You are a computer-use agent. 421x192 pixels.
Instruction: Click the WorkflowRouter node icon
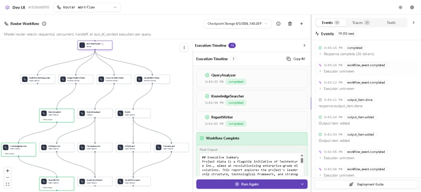click(x=82, y=45)
